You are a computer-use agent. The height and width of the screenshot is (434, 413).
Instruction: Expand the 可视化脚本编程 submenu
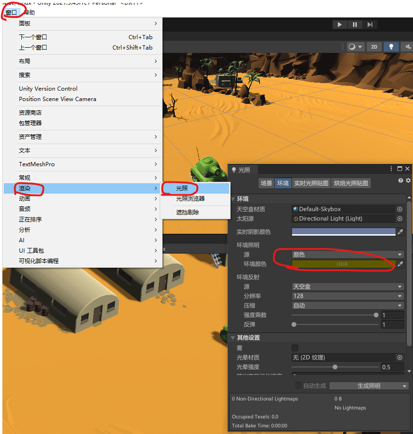tap(83, 261)
